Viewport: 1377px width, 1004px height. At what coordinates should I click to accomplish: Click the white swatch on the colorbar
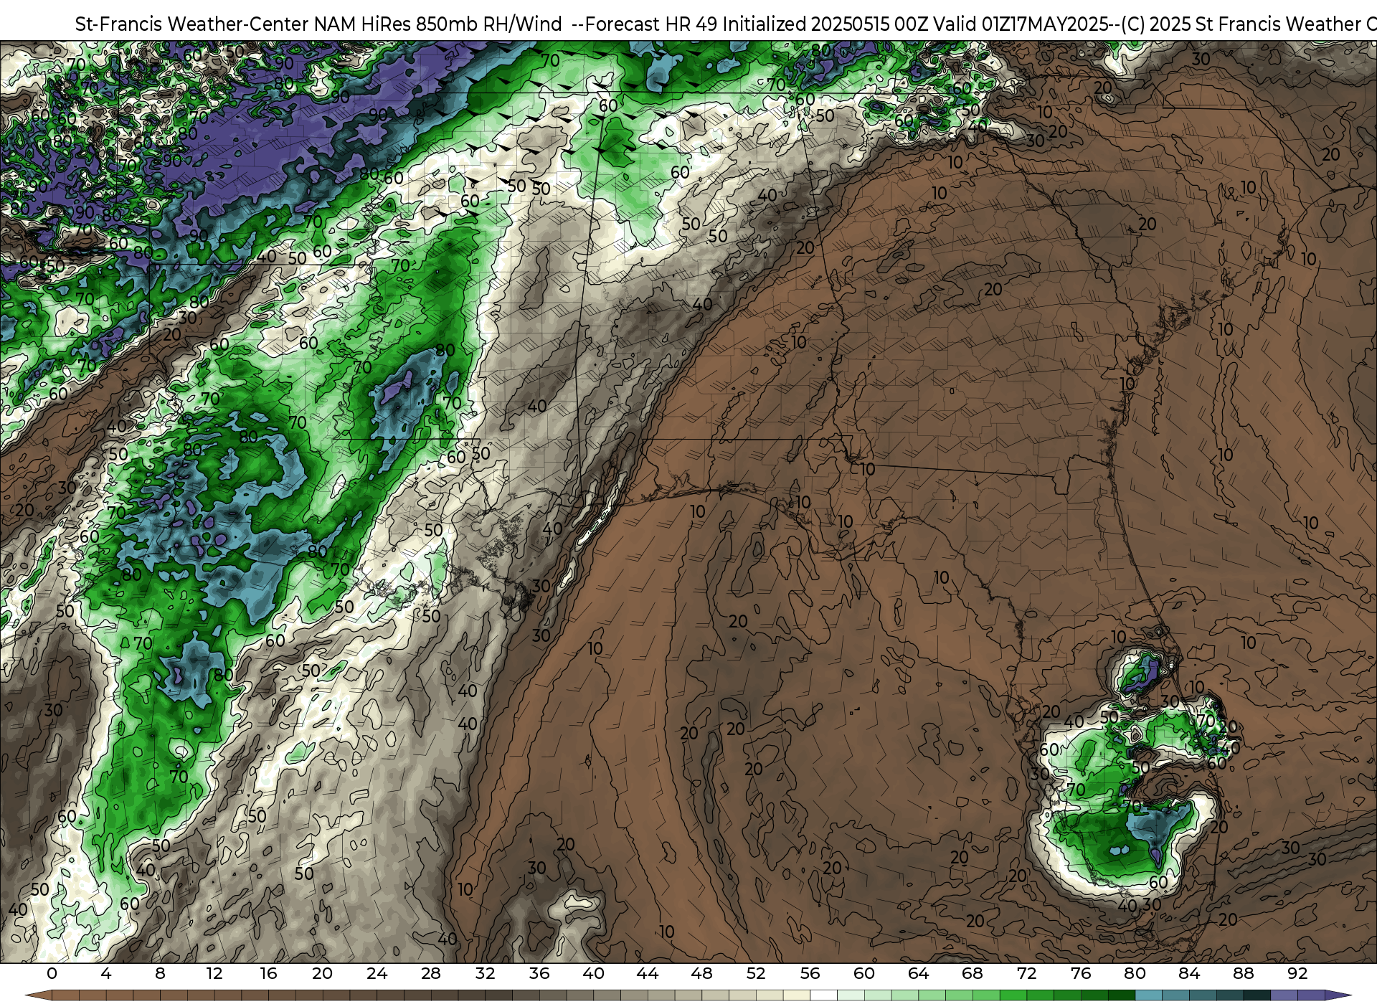(x=824, y=995)
